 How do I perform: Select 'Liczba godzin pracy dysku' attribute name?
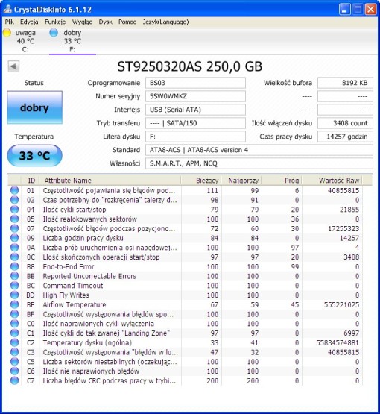(83, 238)
